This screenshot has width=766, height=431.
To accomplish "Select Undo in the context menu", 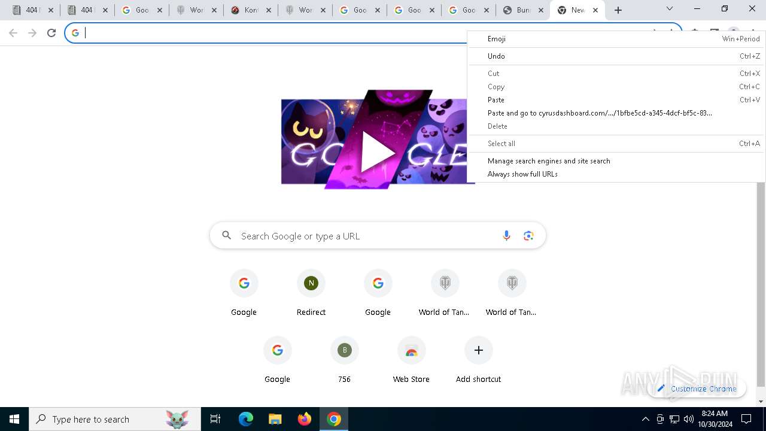I will click(x=616, y=56).
